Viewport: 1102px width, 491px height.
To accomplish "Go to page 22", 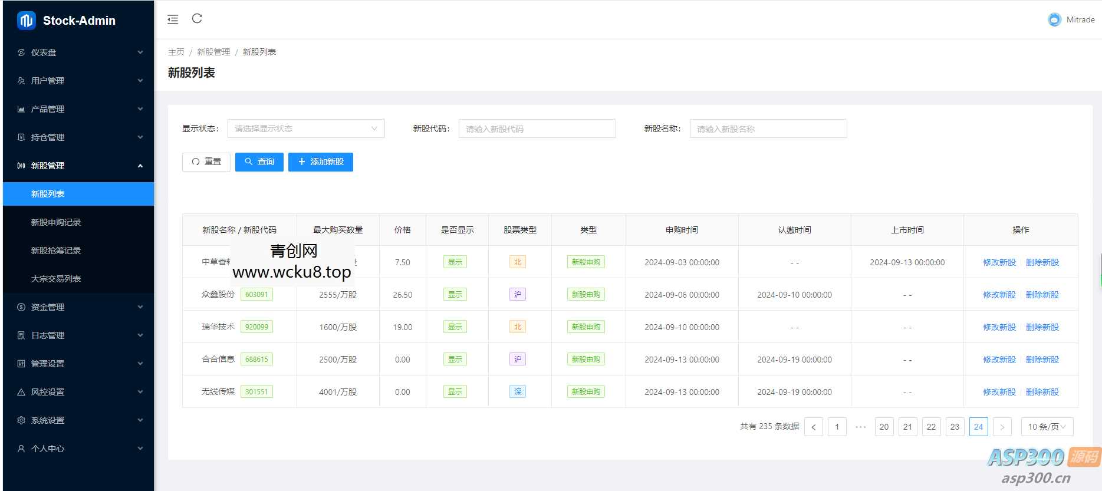I will [932, 427].
